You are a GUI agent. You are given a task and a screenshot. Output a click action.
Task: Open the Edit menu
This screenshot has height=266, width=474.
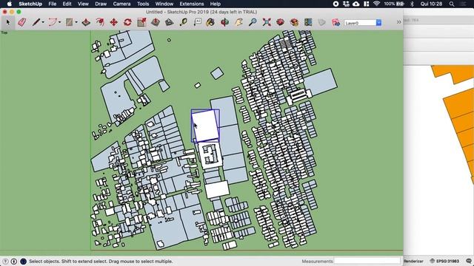tap(67, 4)
